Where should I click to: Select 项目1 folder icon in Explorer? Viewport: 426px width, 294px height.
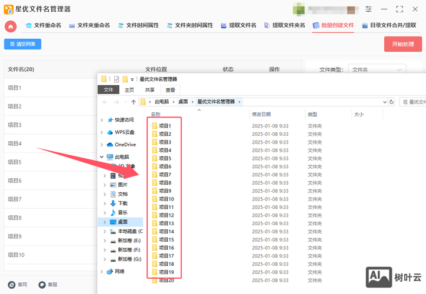point(155,126)
